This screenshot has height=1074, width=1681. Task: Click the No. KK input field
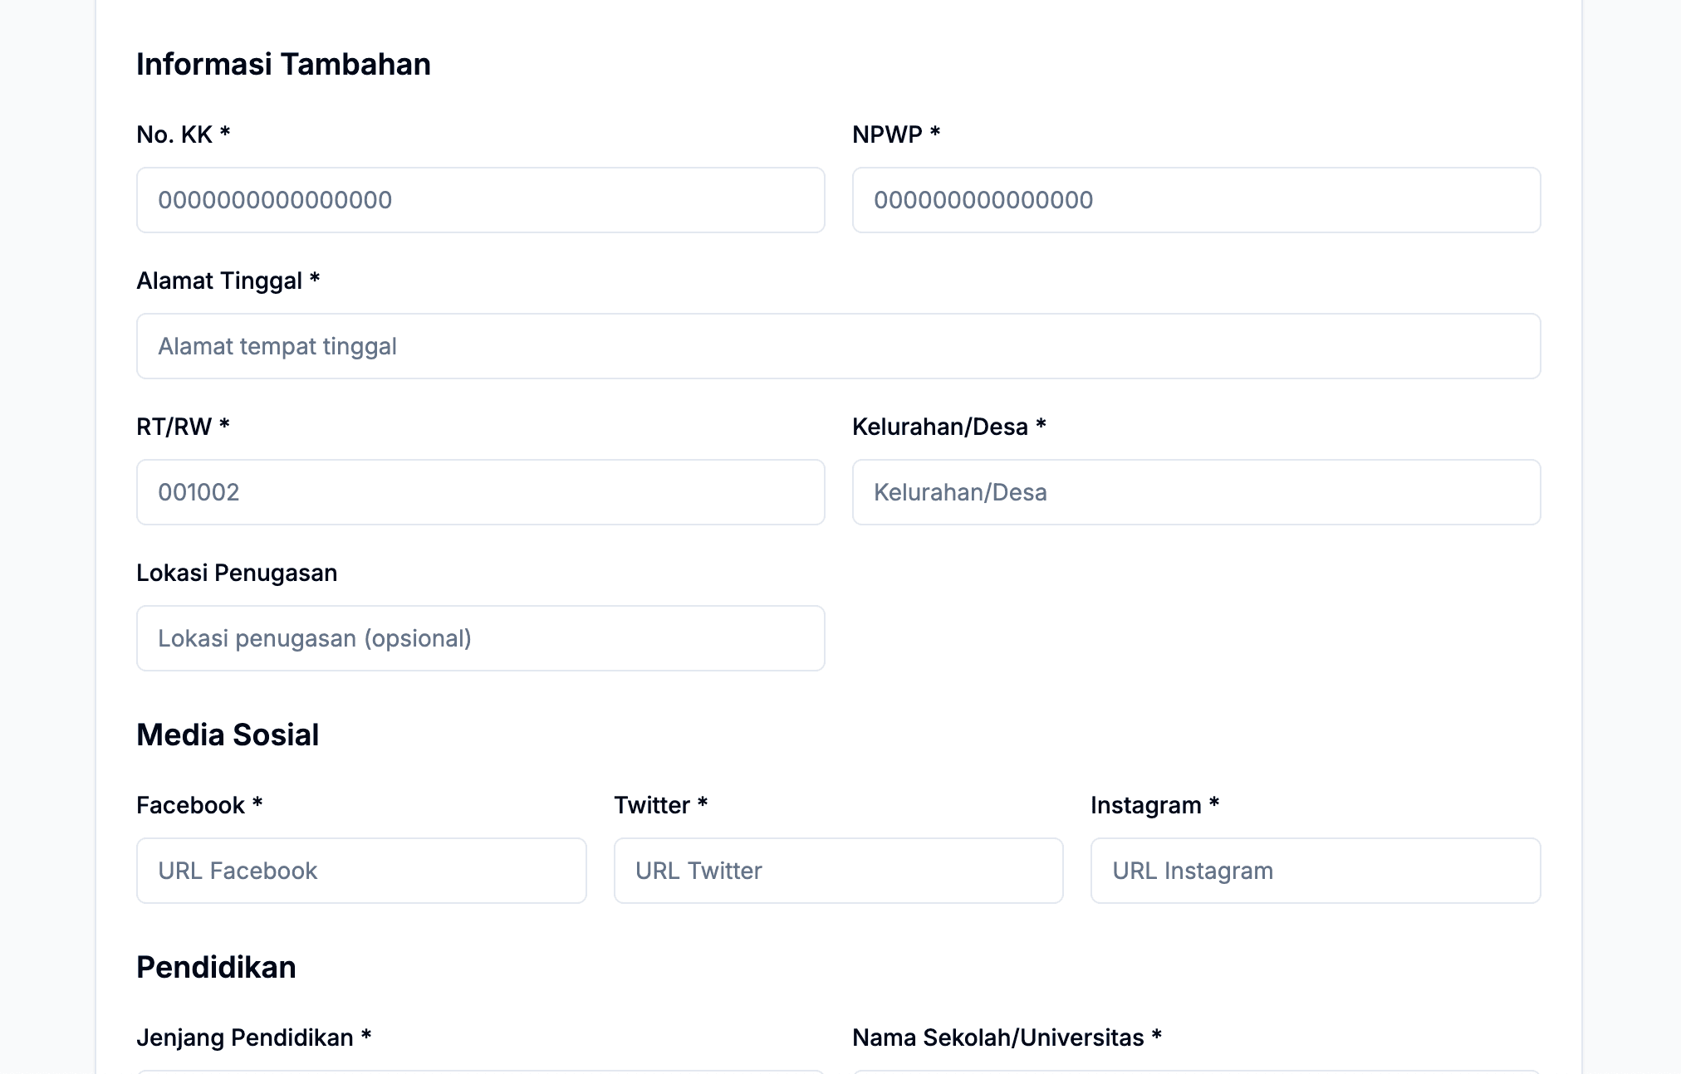[480, 200]
